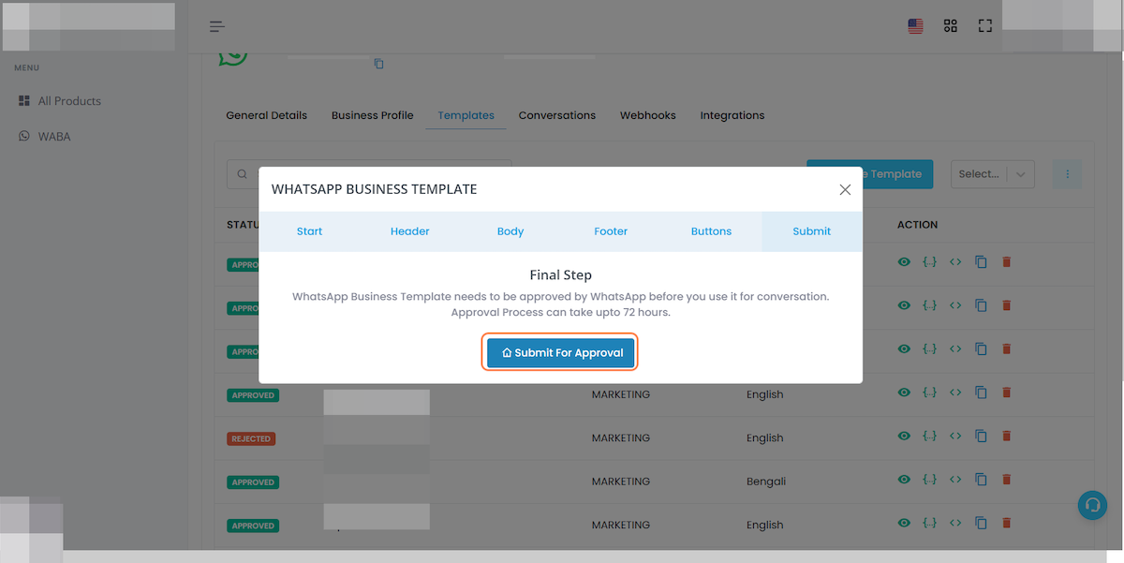View the Bengali template with eye icon
The image size is (1124, 563).
904,480
